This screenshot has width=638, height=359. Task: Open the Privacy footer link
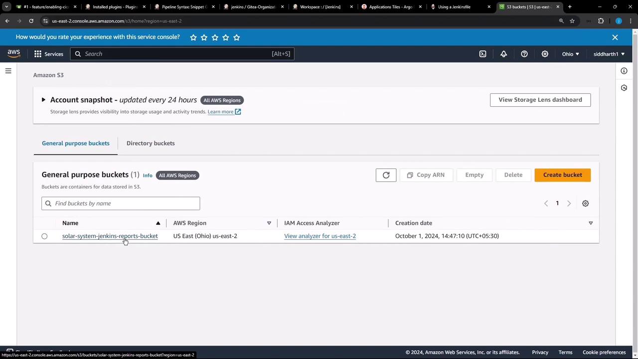point(540,352)
